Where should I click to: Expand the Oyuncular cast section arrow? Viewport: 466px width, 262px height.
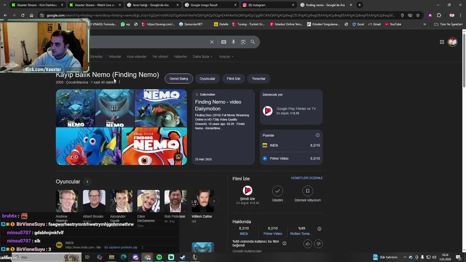pyautogui.click(x=87, y=182)
